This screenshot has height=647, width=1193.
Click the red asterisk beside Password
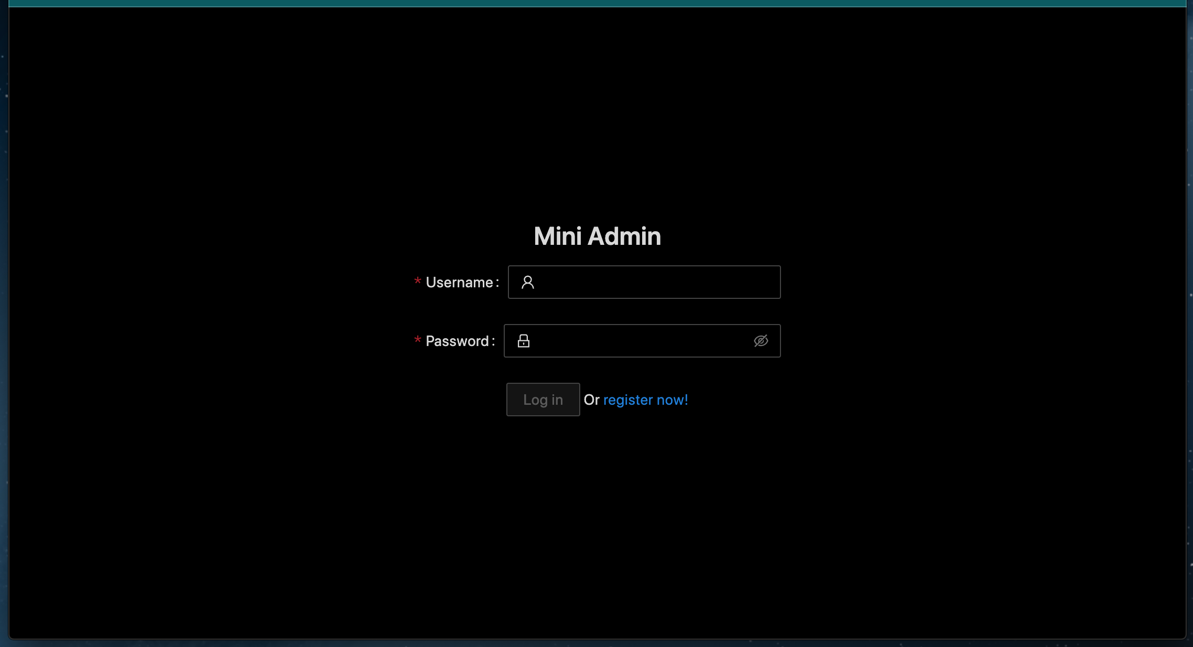pos(418,340)
